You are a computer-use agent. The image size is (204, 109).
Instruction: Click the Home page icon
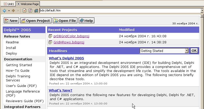click(x=36, y=11)
